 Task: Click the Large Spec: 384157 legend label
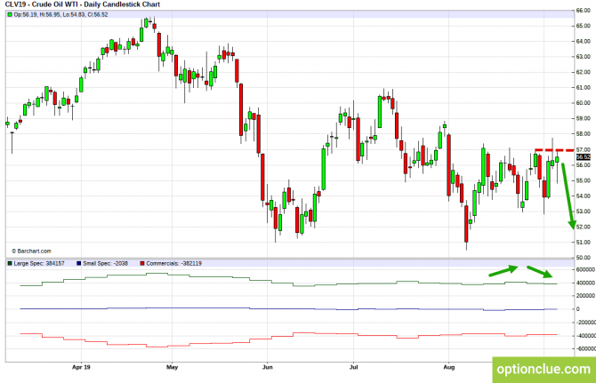[39, 263]
